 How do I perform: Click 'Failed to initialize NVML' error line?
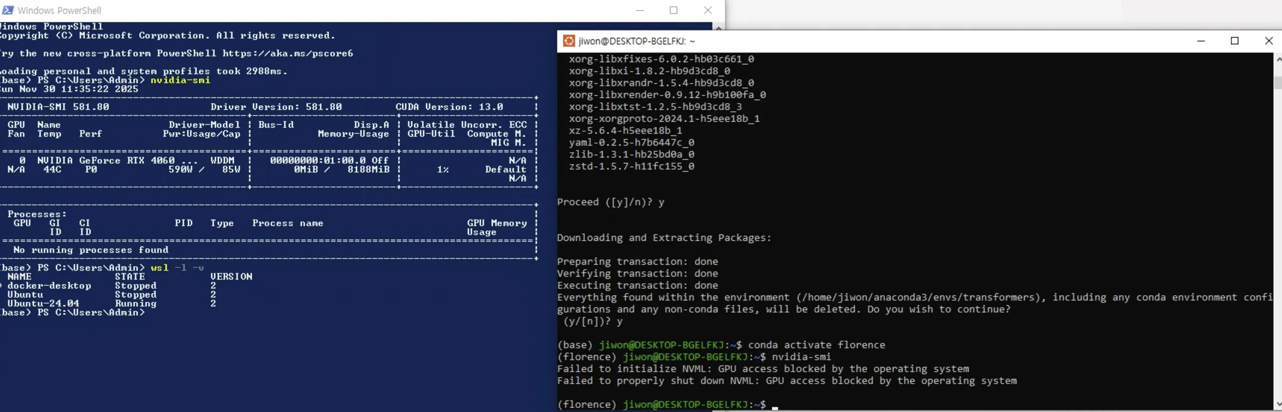pyautogui.click(x=763, y=369)
